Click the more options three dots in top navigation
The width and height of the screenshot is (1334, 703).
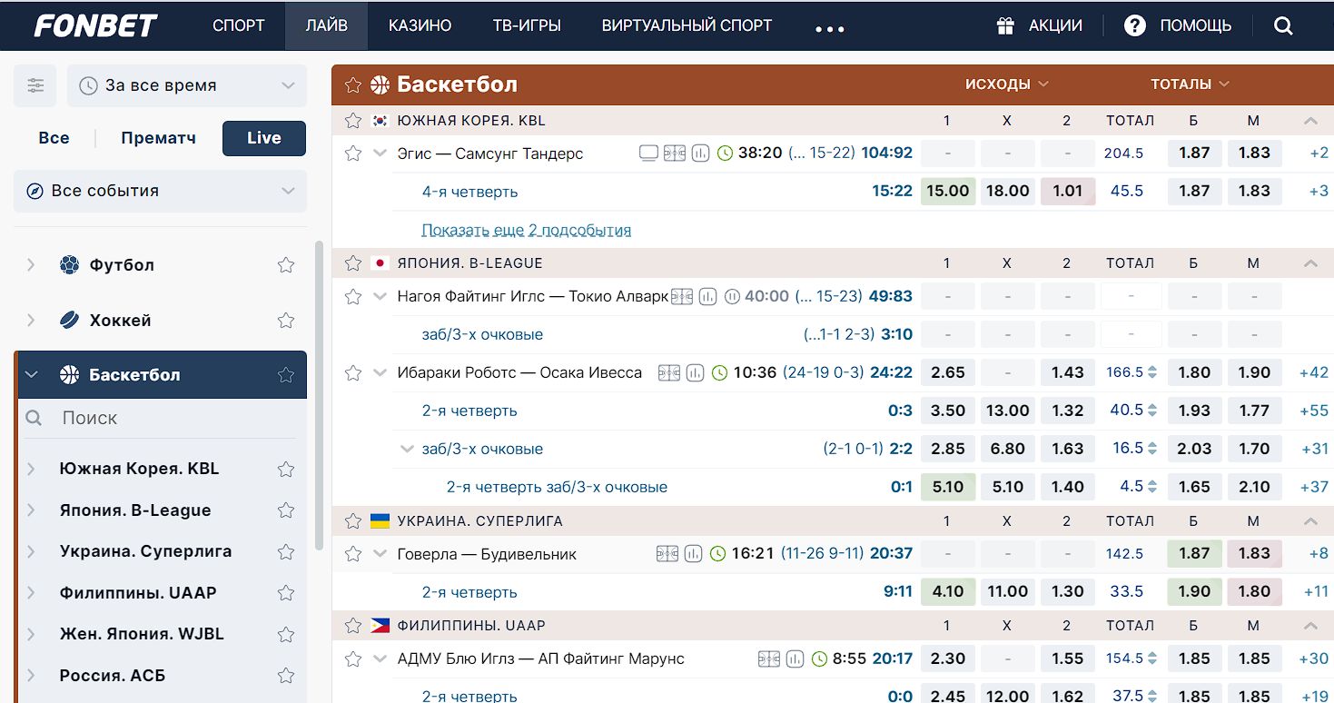point(830,29)
